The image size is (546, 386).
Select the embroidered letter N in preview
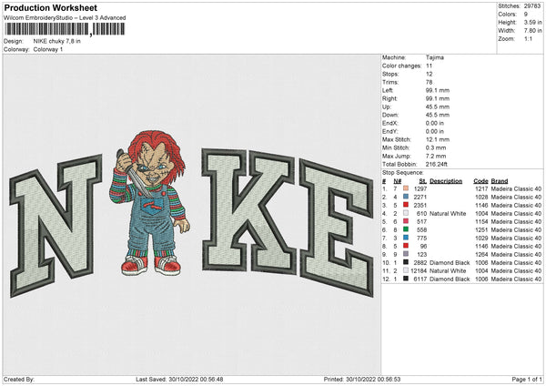click(56, 226)
